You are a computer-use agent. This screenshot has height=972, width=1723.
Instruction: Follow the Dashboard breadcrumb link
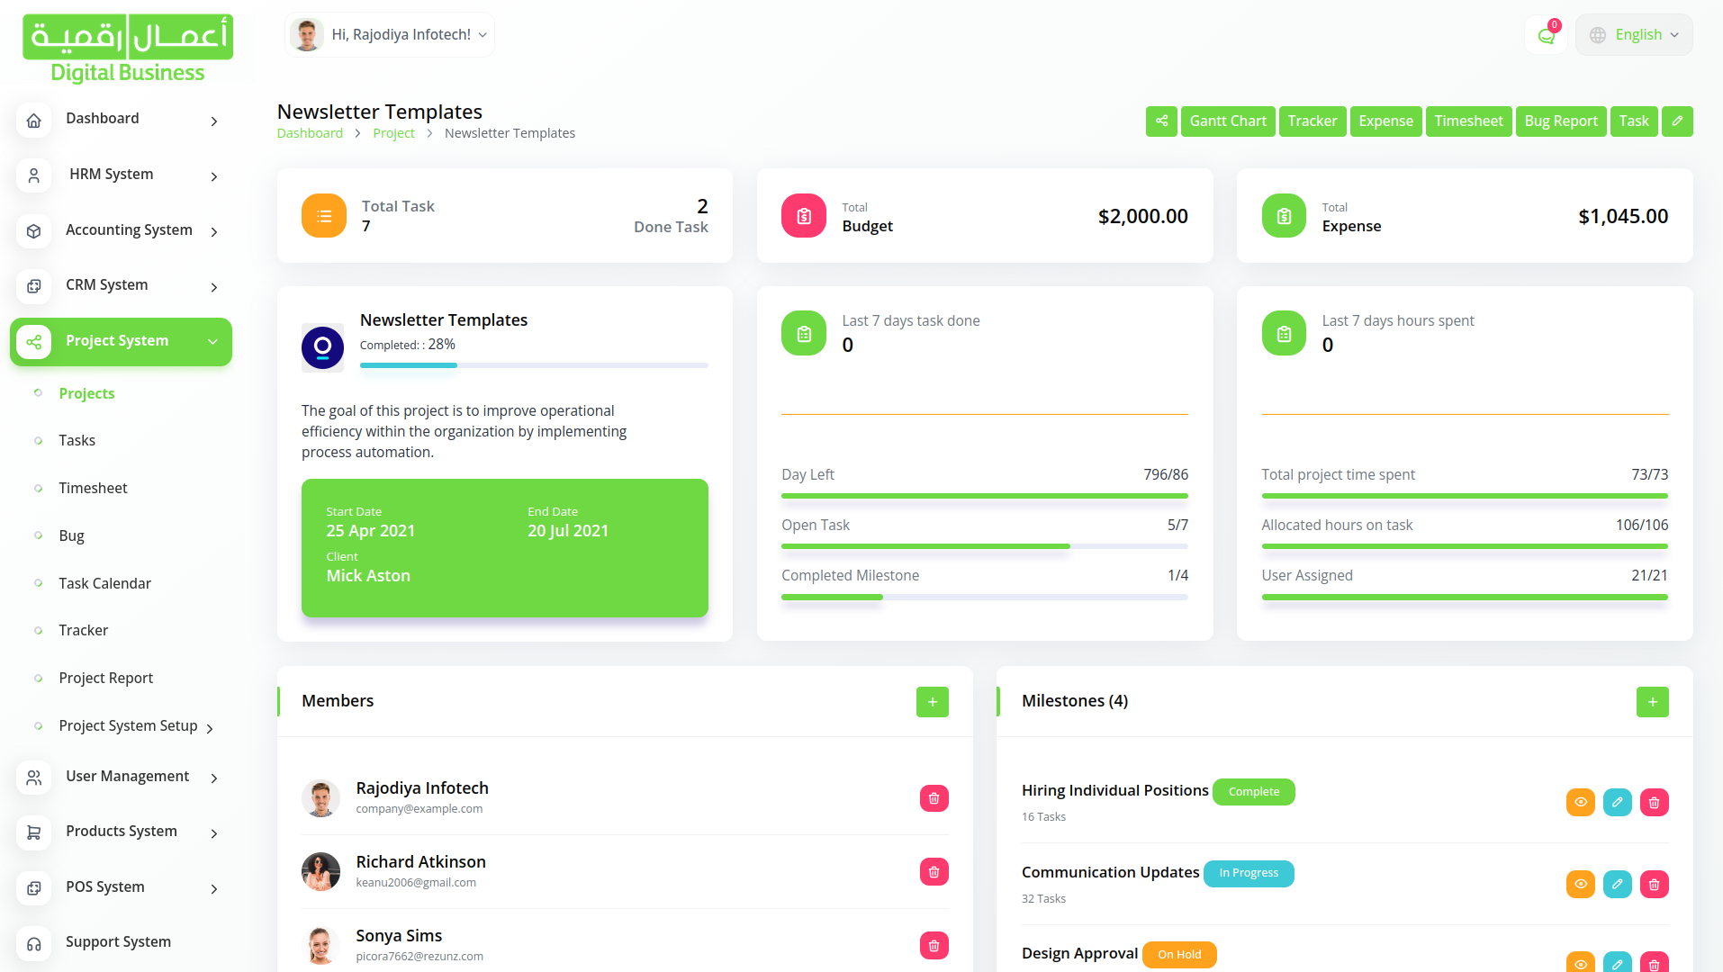point(310,133)
